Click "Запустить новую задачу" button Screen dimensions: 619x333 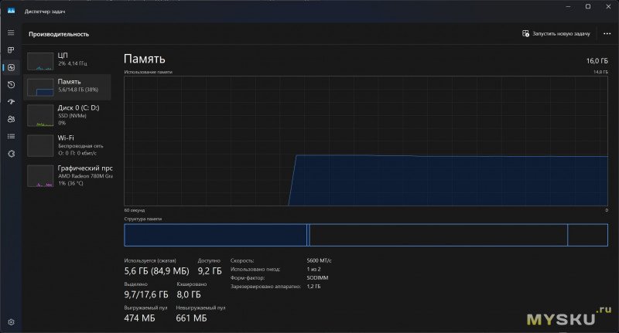(x=556, y=34)
